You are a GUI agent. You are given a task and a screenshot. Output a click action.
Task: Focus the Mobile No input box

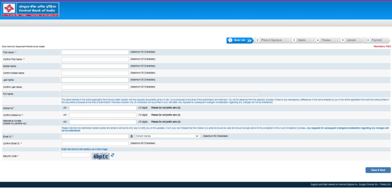(103, 108)
